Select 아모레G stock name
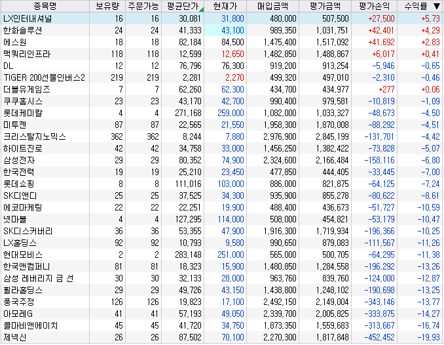This screenshot has width=444, height=345. [18, 314]
